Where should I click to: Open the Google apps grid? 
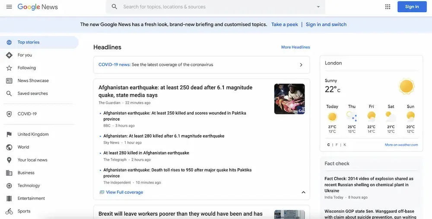click(x=388, y=7)
